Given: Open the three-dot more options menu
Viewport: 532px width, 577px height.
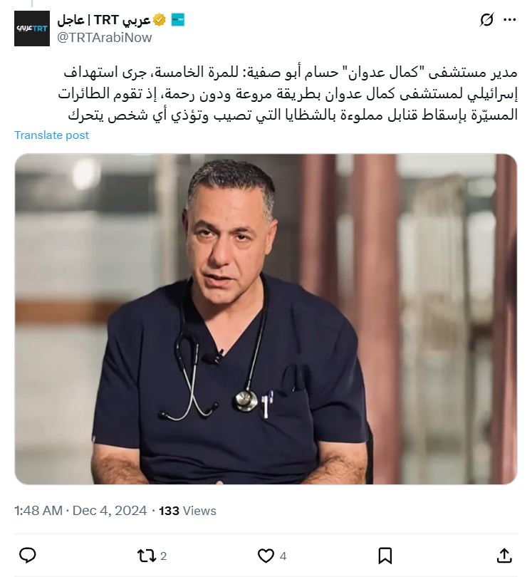Looking at the screenshot, I should (x=509, y=20).
